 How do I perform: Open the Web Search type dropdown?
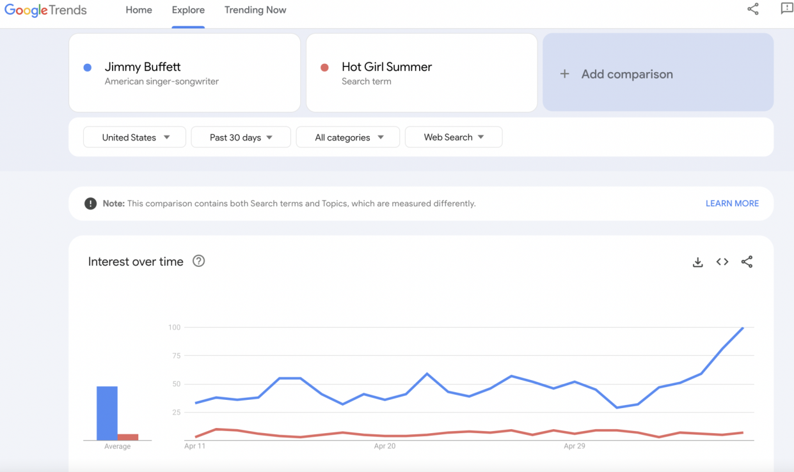coord(454,137)
